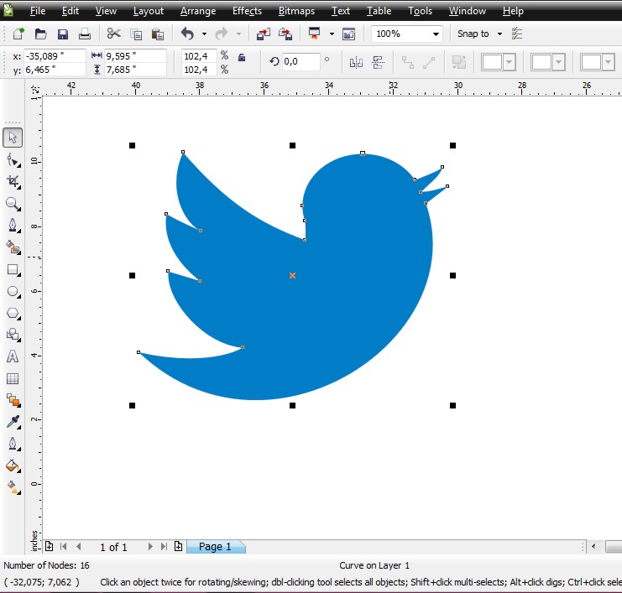Open the Help menu
Viewport: 622px width, 593px height.
tap(513, 11)
